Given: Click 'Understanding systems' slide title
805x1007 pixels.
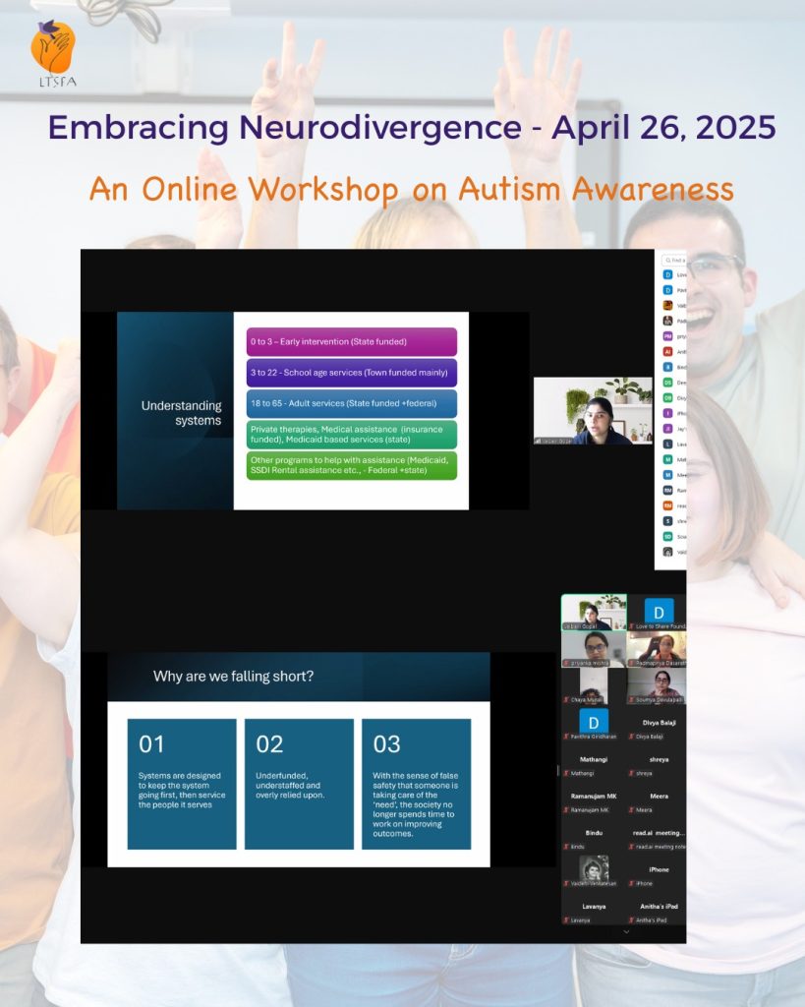Looking at the screenshot, I should coord(182,413).
